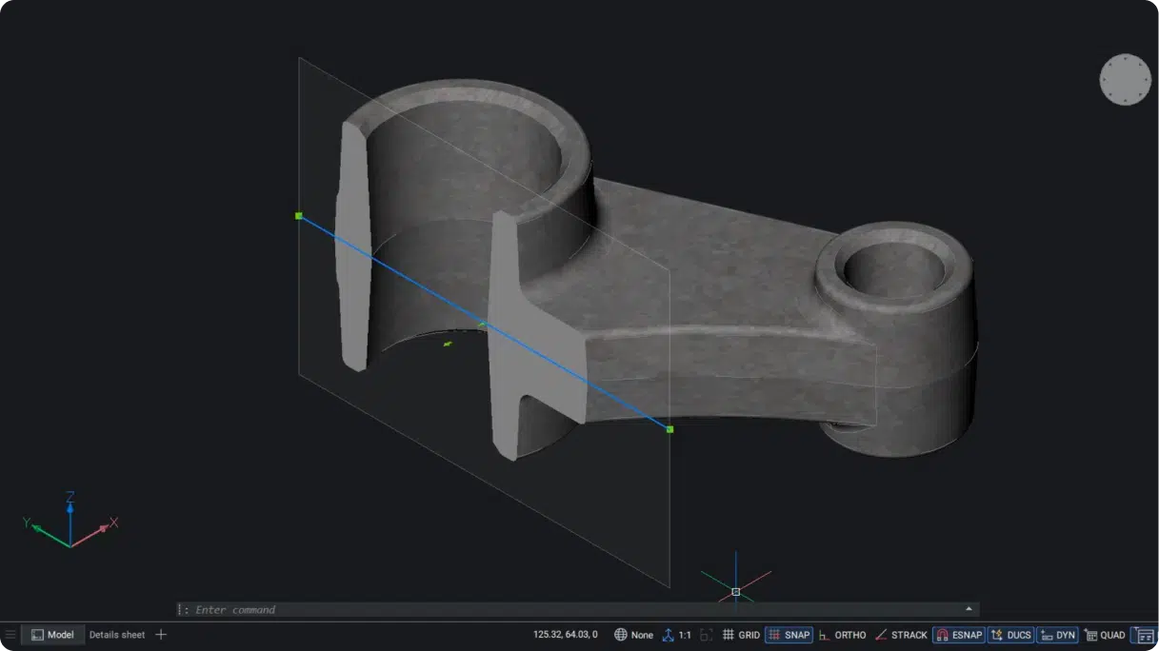This screenshot has height=651, width=1159.
Task: Select the lower green section line grip
Action: click(669, 429)
